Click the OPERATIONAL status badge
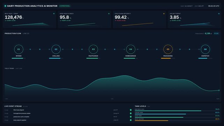This screenshot has height=126, width=224. tap(65, 6)
